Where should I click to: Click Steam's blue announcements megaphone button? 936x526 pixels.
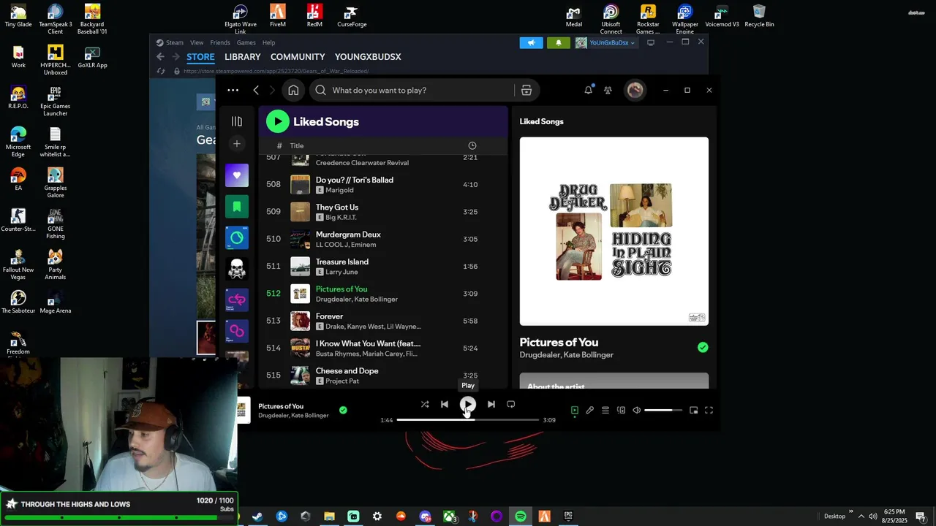tap(532, 42)
